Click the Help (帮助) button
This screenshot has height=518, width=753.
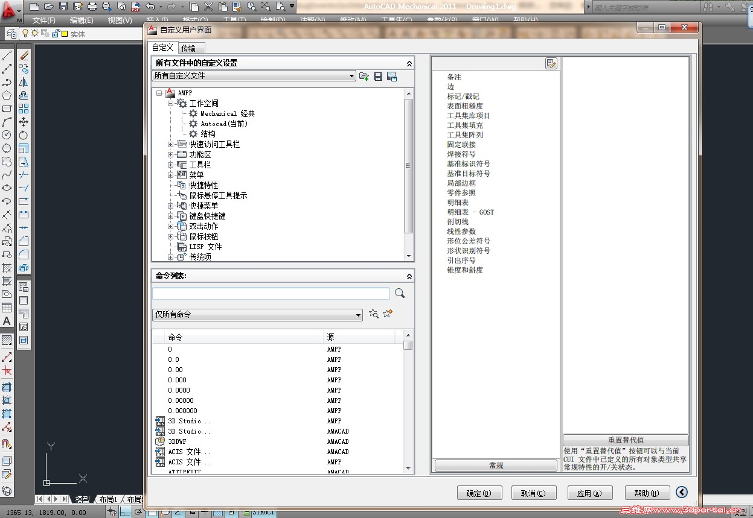point(647,493)
